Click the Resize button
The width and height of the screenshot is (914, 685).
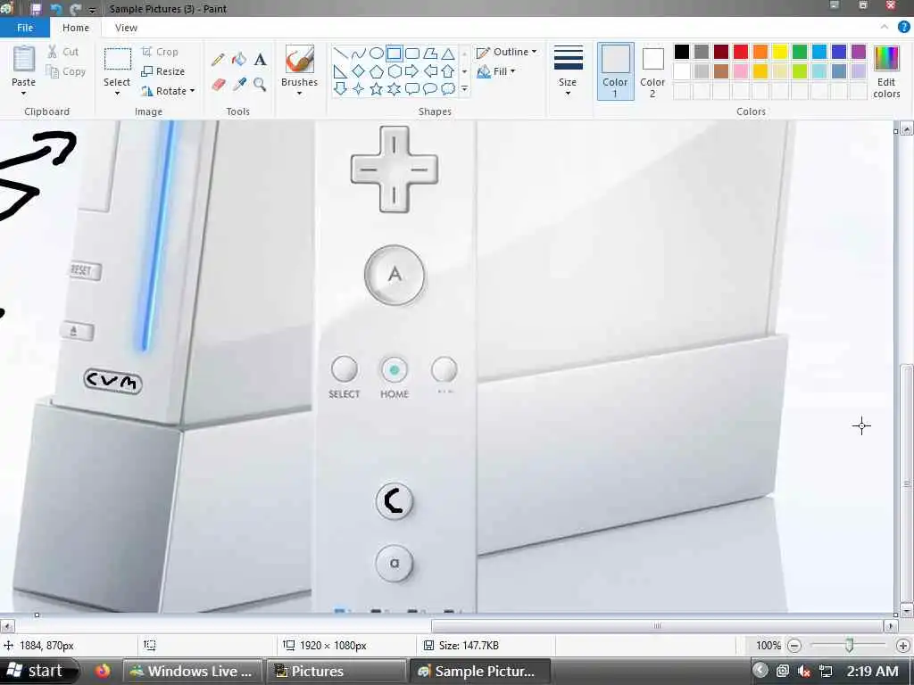[163, 71]
